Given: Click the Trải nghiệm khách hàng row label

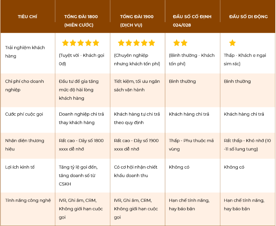Looking at the screenshot, I should (25, 52).
